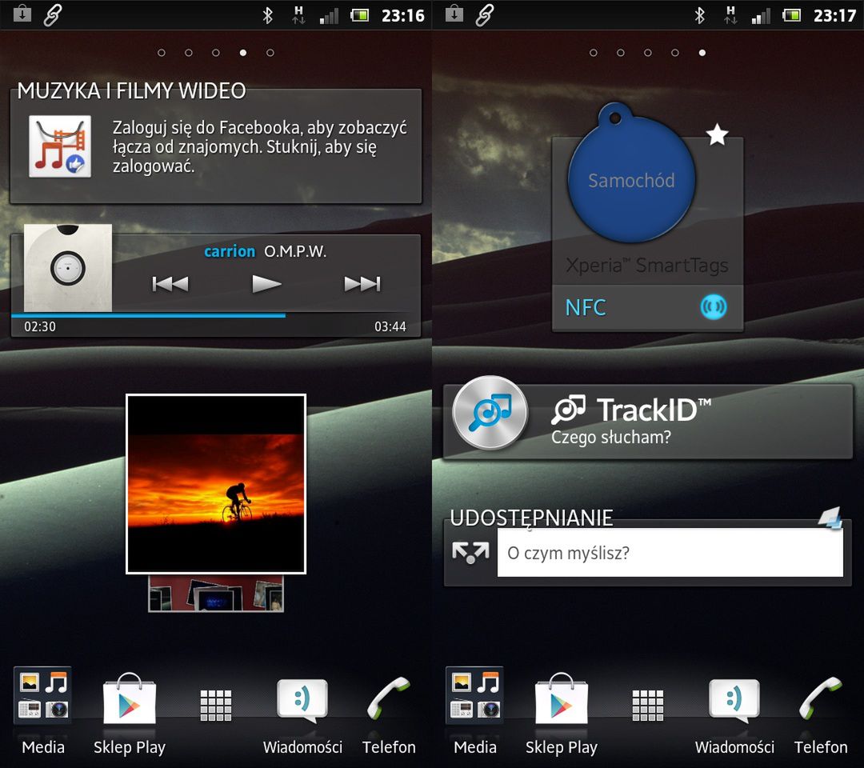Tap Muzyka i Filmy Wideo Facebook icon

tap(60, 146)
